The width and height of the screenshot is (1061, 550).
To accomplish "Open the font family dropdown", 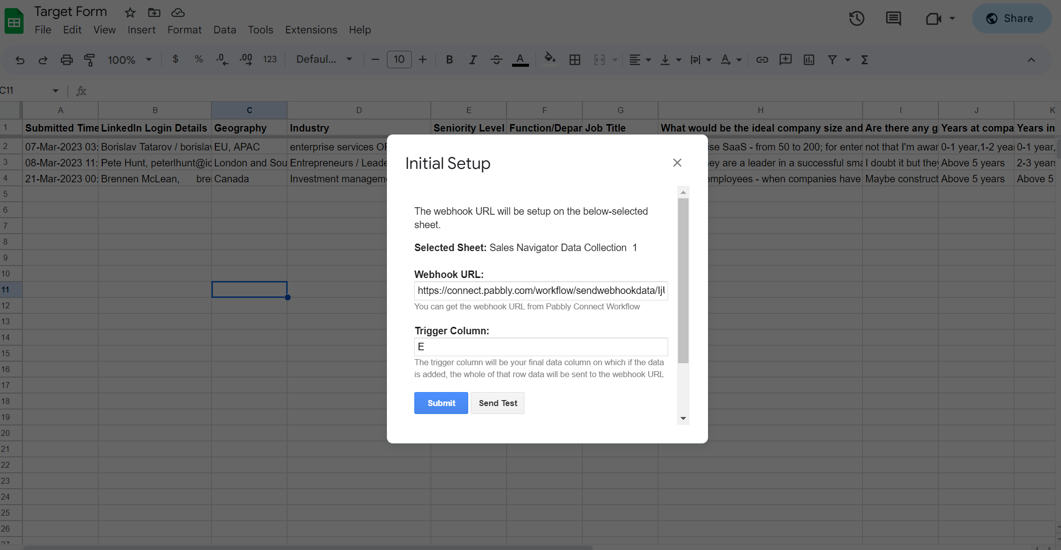I will pos(324,59).
